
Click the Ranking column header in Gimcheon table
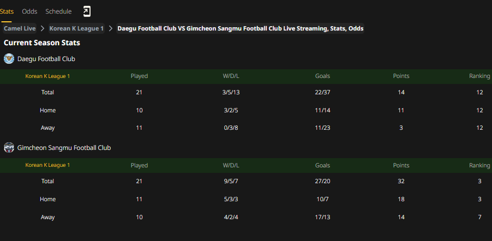point(479,165)
